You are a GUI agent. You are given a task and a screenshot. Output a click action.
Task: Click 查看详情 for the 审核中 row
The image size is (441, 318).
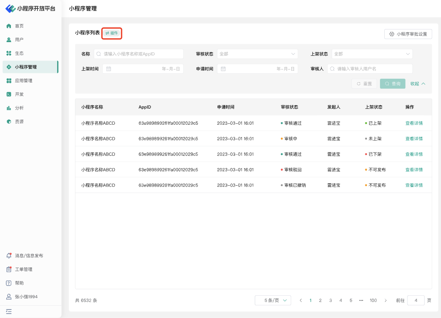point(414,139)
